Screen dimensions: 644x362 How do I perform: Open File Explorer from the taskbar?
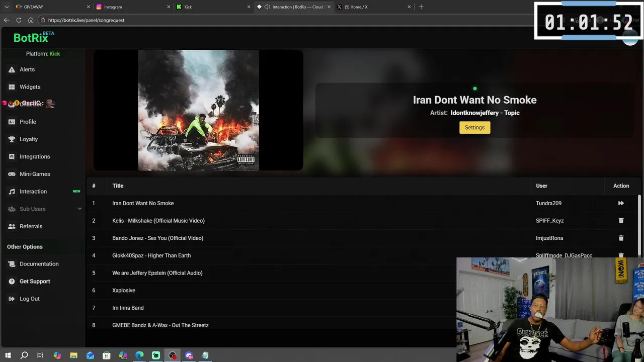(x=73, y=355)
